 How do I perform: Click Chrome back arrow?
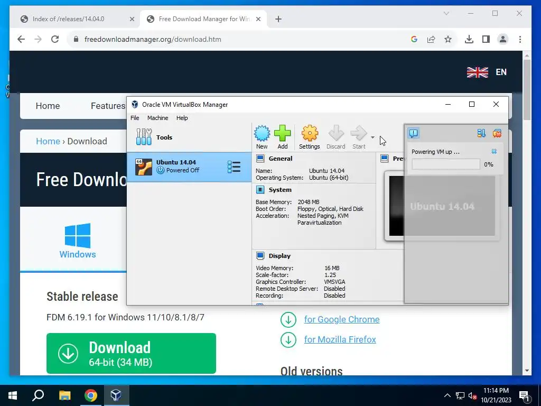(x=21, y=39)
